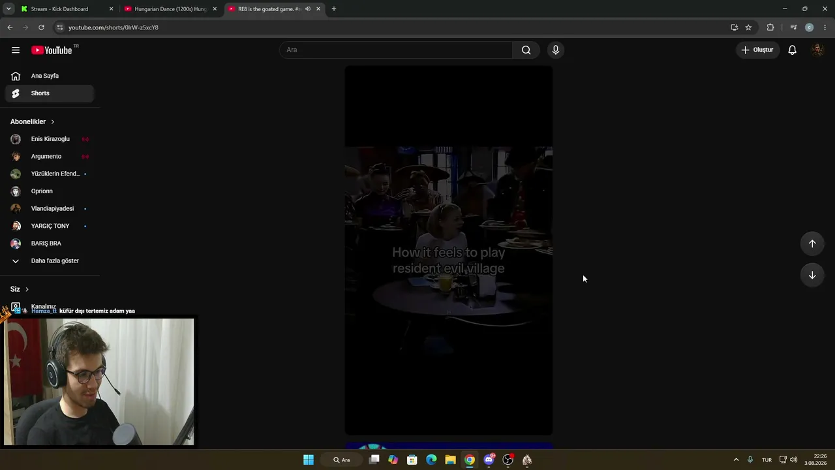
Task: Open the YouTube hamburger guide menu
Action: pos(16,50)
